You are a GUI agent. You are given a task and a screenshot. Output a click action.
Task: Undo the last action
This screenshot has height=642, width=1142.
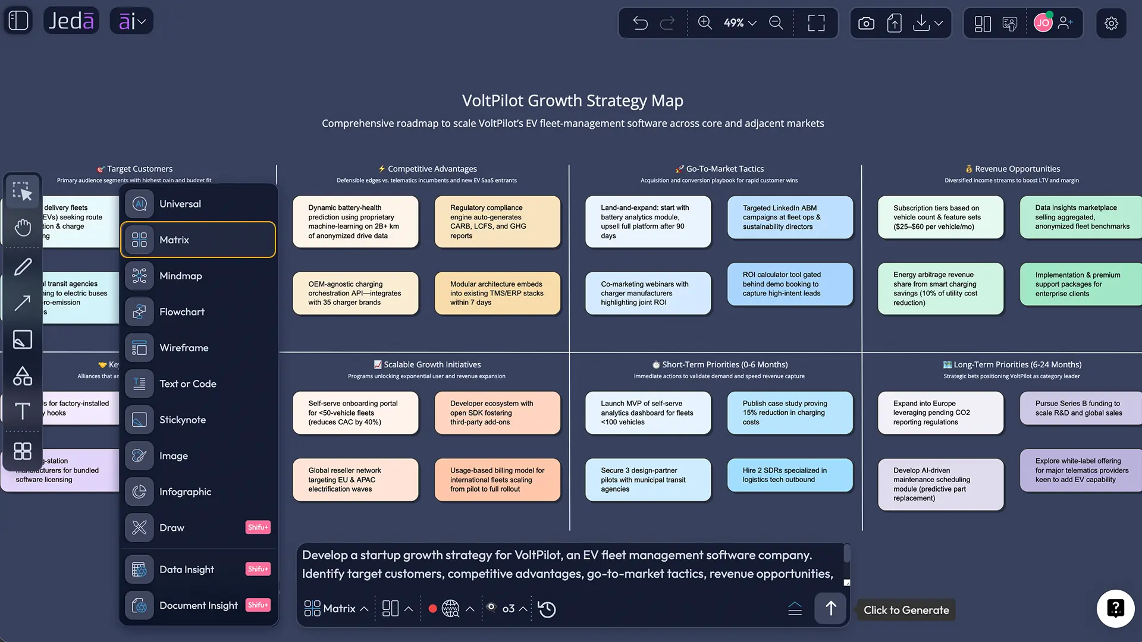coord(640,23)
